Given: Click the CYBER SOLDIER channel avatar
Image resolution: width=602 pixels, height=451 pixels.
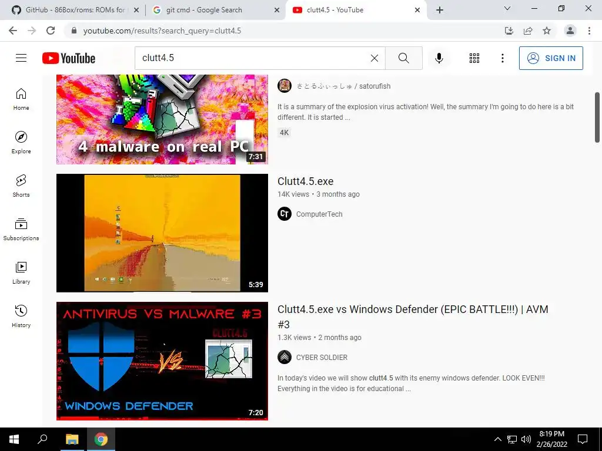Looking at the screenshot, I should coord(285,357).
